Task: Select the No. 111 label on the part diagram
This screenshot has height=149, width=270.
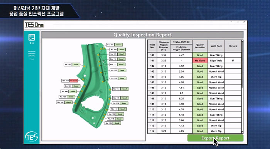Action: click(117, 64)
